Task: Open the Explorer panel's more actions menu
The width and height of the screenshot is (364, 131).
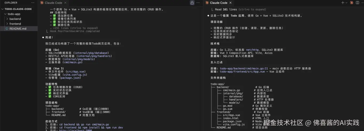Action: click(33, 3)
